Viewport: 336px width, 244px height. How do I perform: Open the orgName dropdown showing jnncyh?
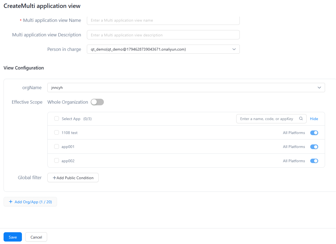(186, 88)
